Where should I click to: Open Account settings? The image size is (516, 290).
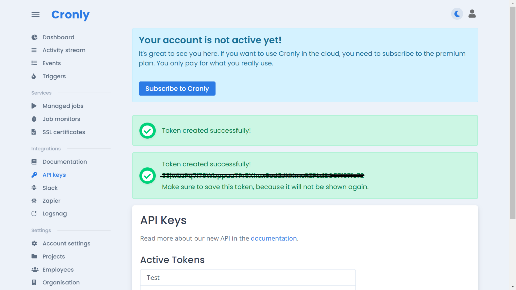[66, 243]
